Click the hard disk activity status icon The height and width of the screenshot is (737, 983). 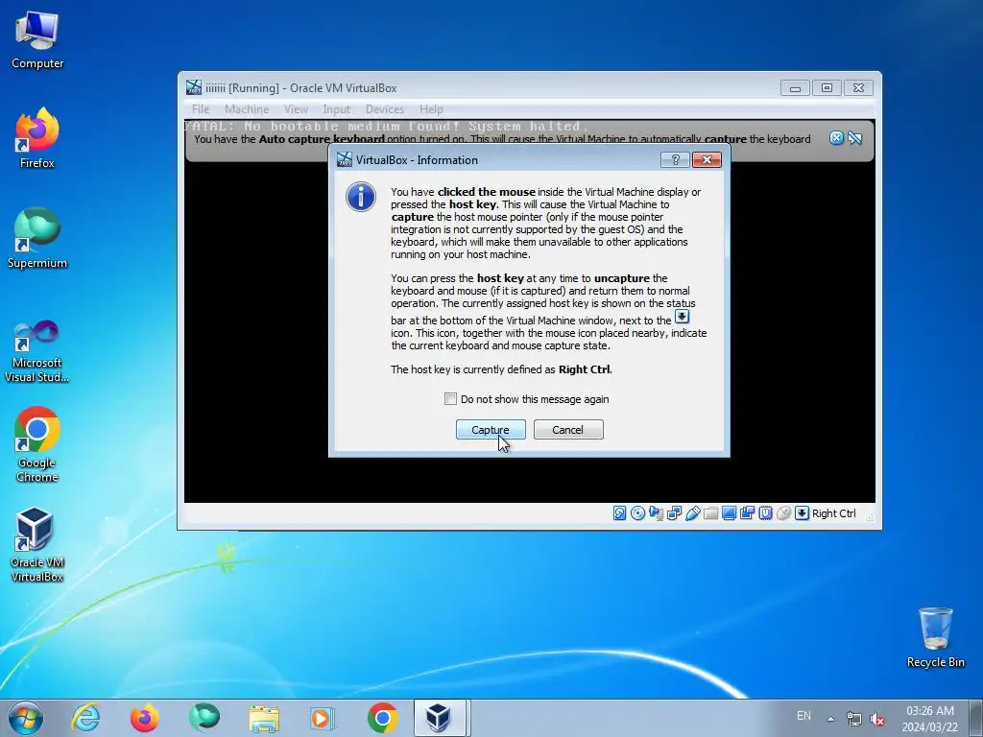619,513
